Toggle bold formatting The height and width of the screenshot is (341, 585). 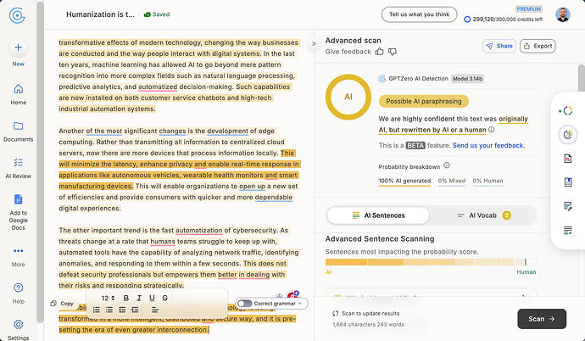click(126, 298)
